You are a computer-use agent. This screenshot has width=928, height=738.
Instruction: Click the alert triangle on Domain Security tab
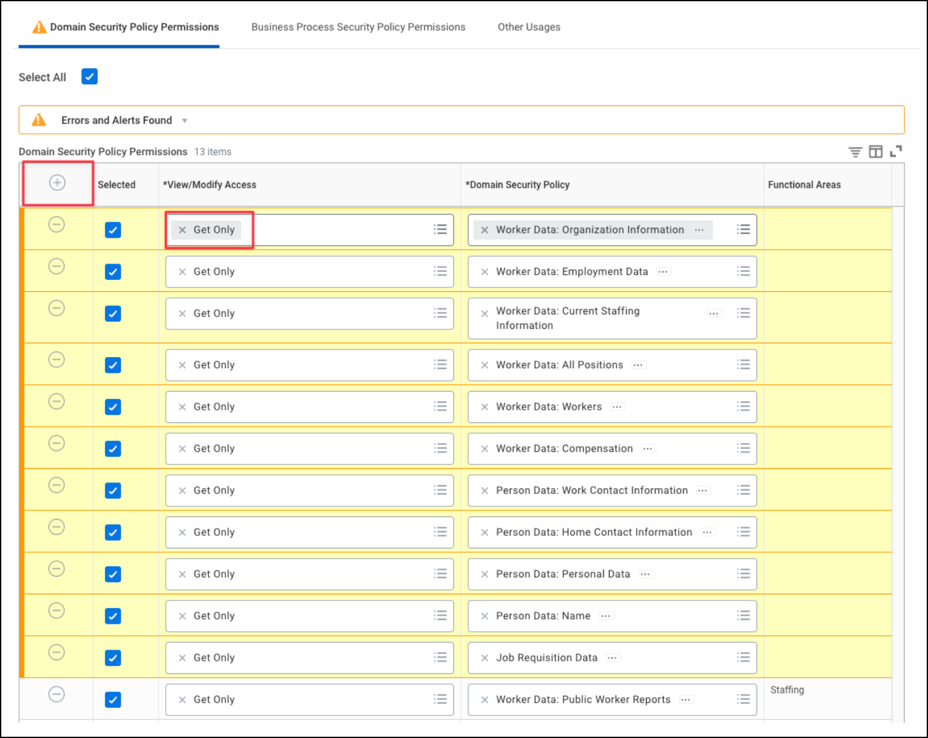pyautogui.click(x=38, y=26)
